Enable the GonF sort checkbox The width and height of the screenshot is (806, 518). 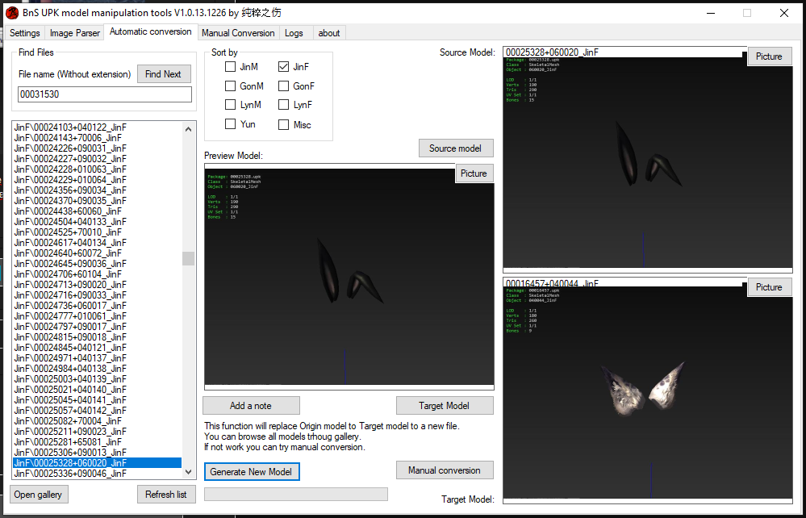[284, 86]
